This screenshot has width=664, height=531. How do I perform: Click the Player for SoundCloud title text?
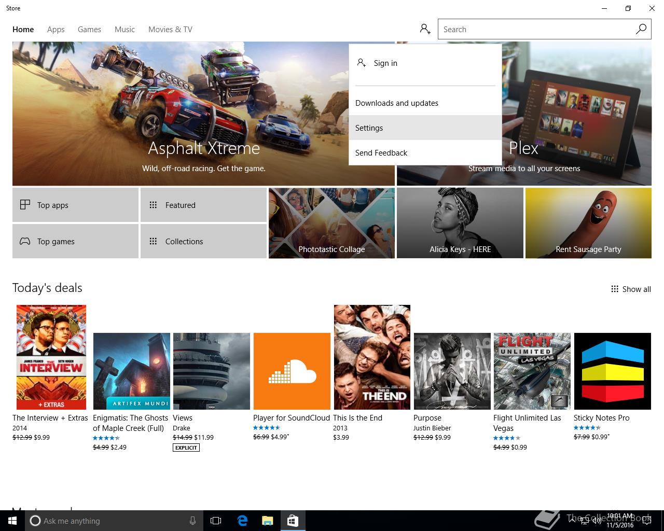(292, 417)
